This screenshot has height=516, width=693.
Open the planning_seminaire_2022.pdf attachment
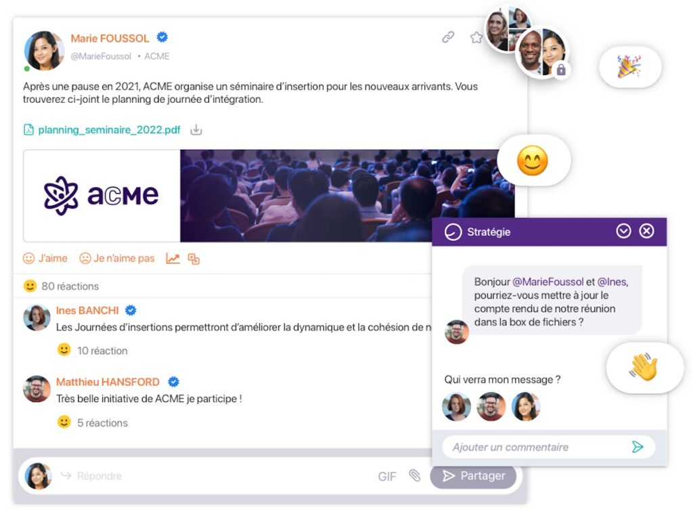pyautogui.click(x=109, y=129)
